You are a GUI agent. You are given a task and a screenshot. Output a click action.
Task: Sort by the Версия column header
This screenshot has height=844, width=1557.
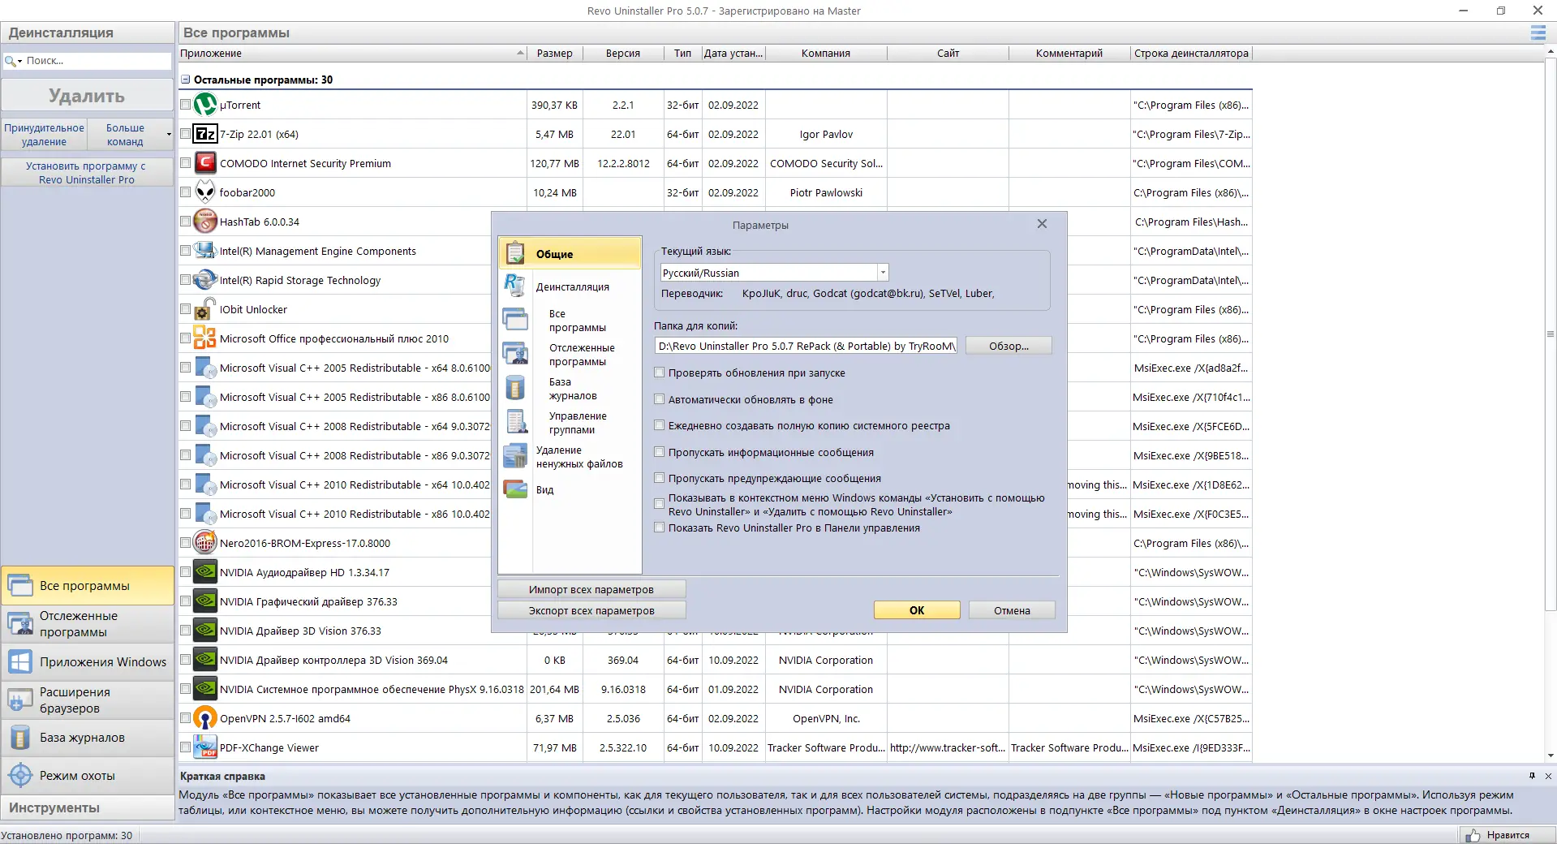pos(623,54)
